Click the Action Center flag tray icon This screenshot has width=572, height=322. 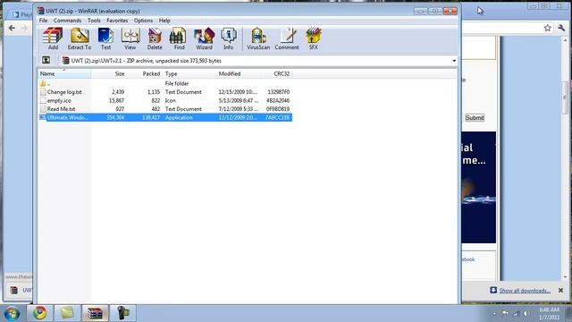click(505, 313)
